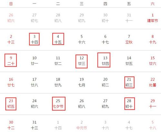Click previous-month date 26 初六
The image size is (161, 132).
point(11,18)
